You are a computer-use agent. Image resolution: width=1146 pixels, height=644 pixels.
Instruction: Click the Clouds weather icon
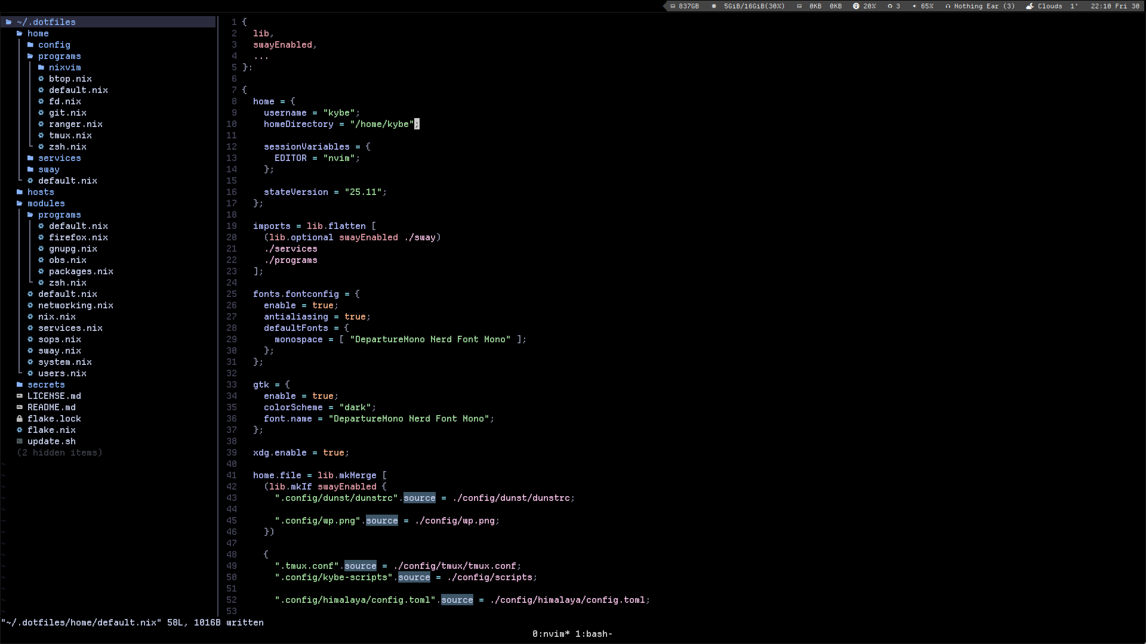tap(1030, 6)
